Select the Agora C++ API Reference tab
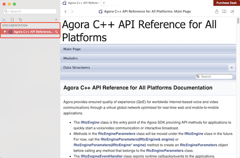This screenshot has width=240, height=158. [x=81, y=3]
